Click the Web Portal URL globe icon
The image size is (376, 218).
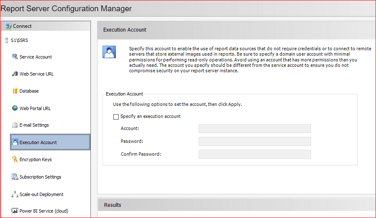tap(15, 108)
